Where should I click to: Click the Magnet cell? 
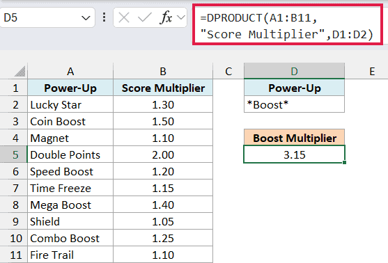click(70, 138)
